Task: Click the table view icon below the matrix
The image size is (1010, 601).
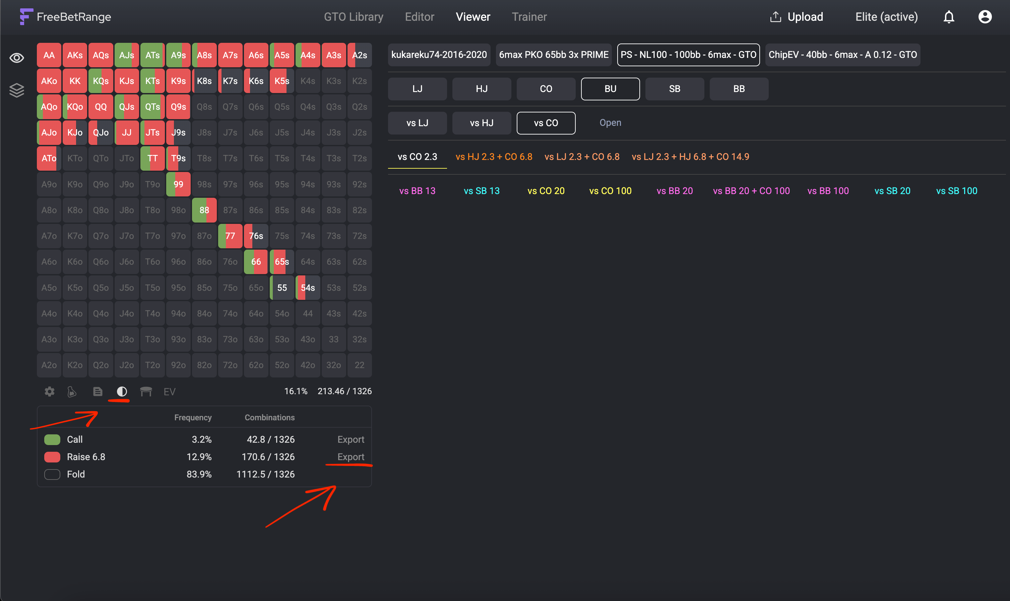Action: pyautogui.click(x=146, y=391)
